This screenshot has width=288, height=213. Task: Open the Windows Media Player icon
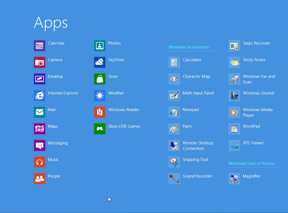pos(234,112)
